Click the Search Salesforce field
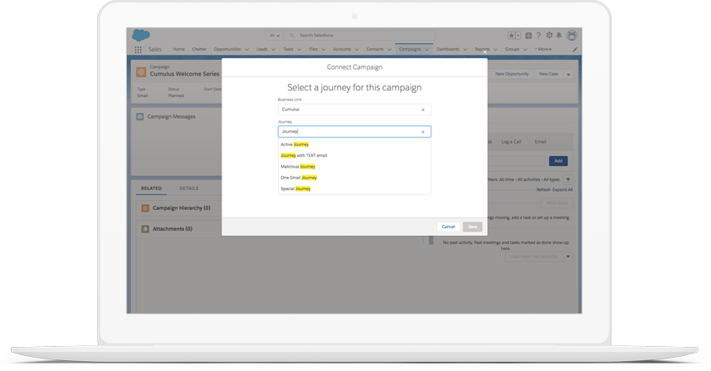711x371 pixels. pyautogui.click(x=361, y=36)
